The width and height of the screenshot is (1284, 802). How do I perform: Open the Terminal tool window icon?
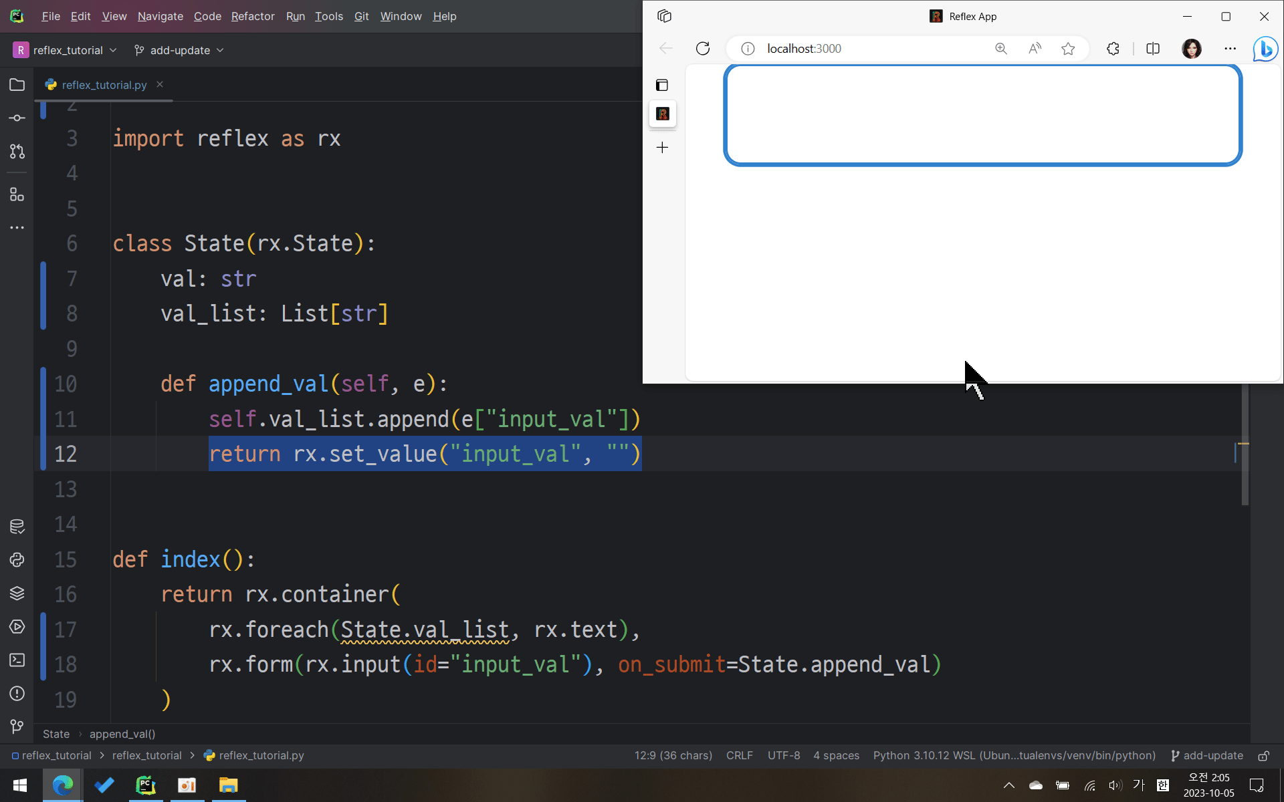17,660
